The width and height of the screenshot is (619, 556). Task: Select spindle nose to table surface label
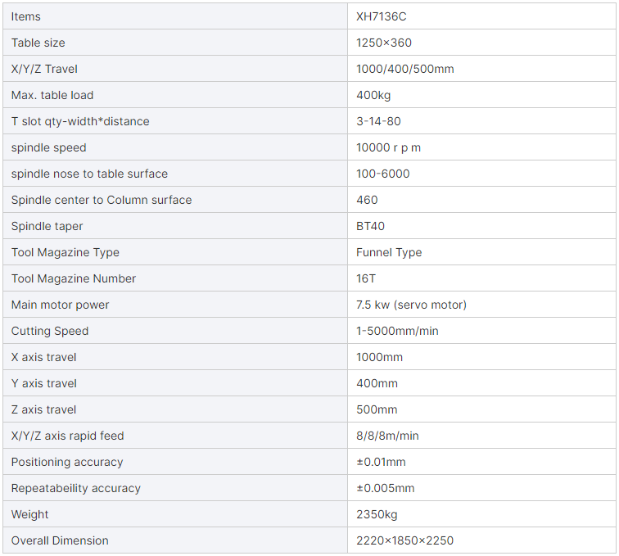pyautogui.click(x=89, y=174)
